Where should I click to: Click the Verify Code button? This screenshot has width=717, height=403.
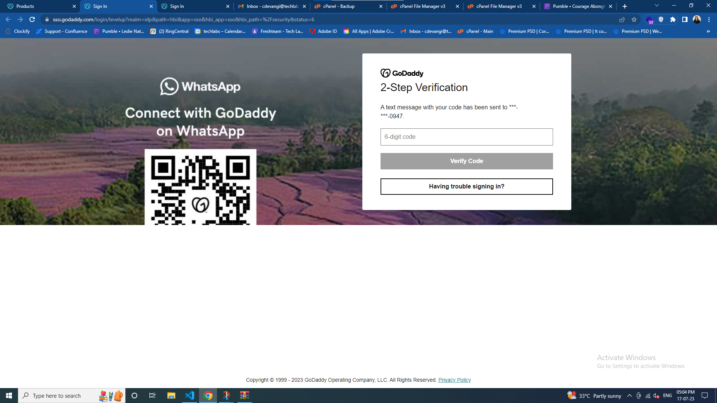tap(466, 161)
